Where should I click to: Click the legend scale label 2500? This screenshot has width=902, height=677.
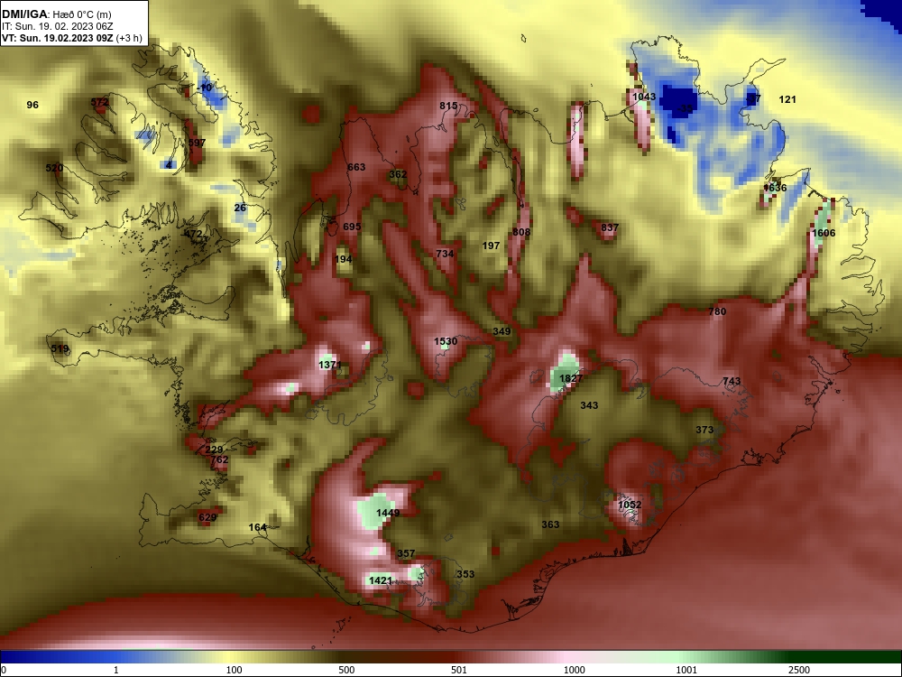tap(799, 671)
